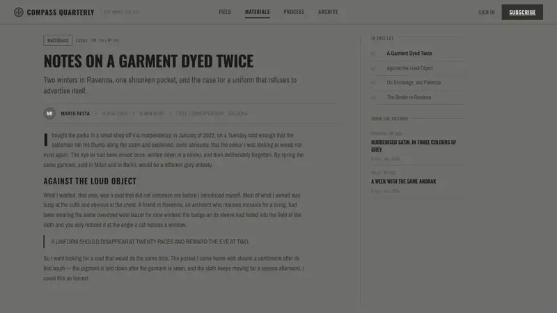Read 'Rubberised Satin, in Three Colours of Grey'
557x313 pixels.
[x=414, y=146]
